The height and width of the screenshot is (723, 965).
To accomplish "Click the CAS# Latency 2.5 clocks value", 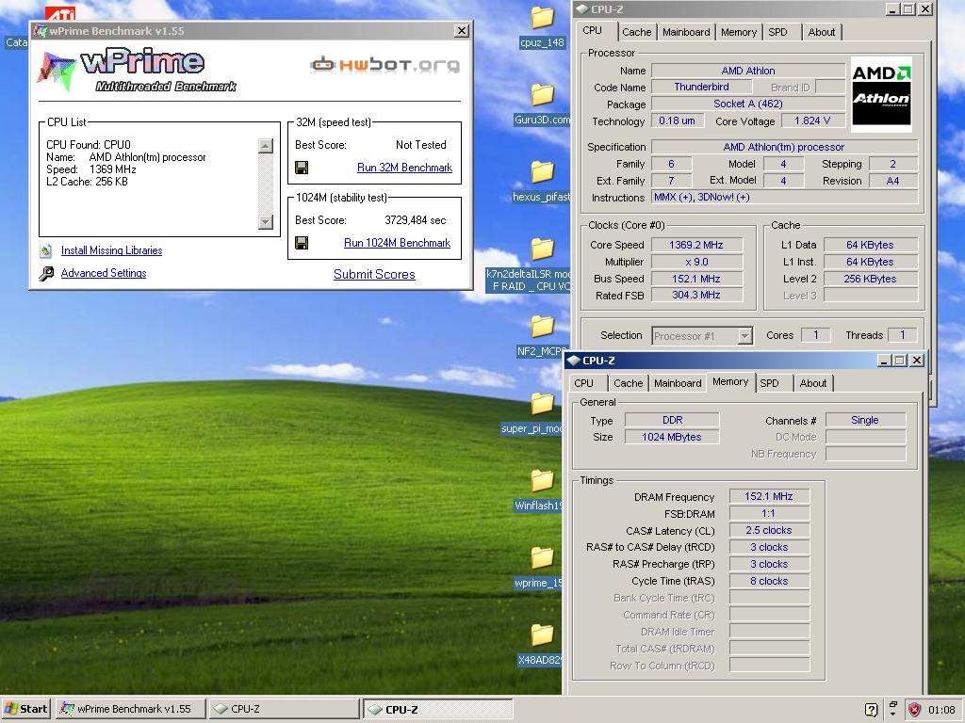I will [769, 530].
